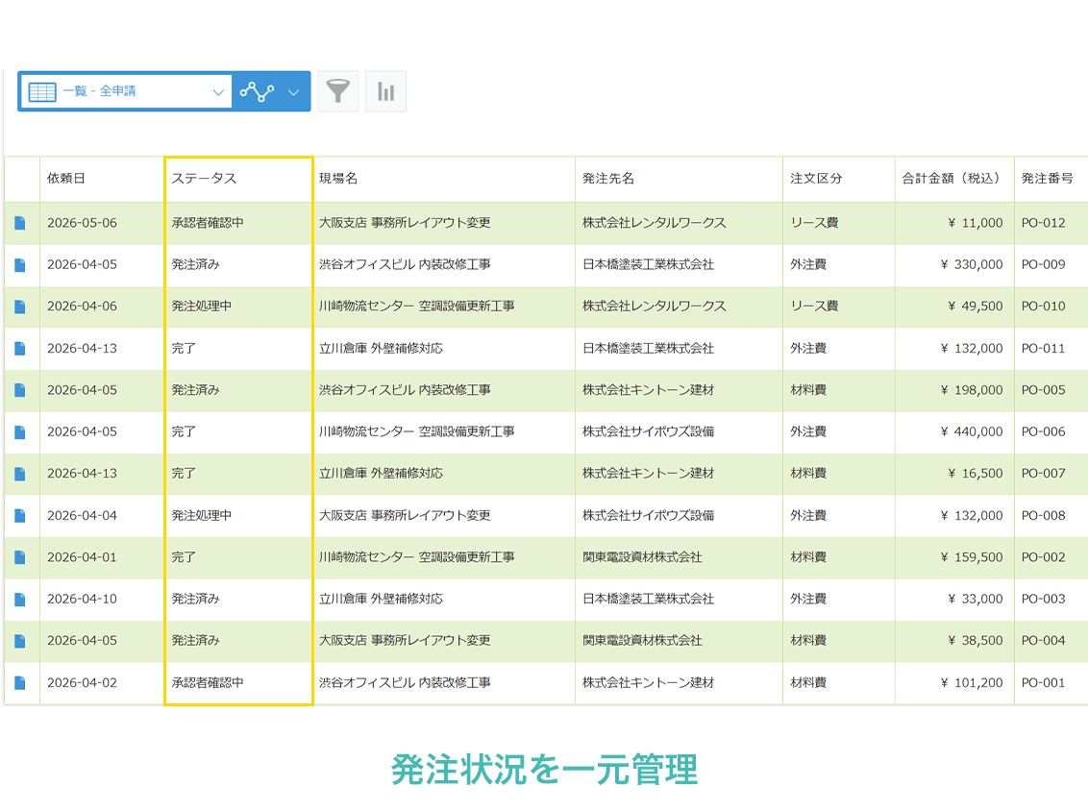Open the record icon for order PO-008
1088x811 pixels.
point(20,515)
